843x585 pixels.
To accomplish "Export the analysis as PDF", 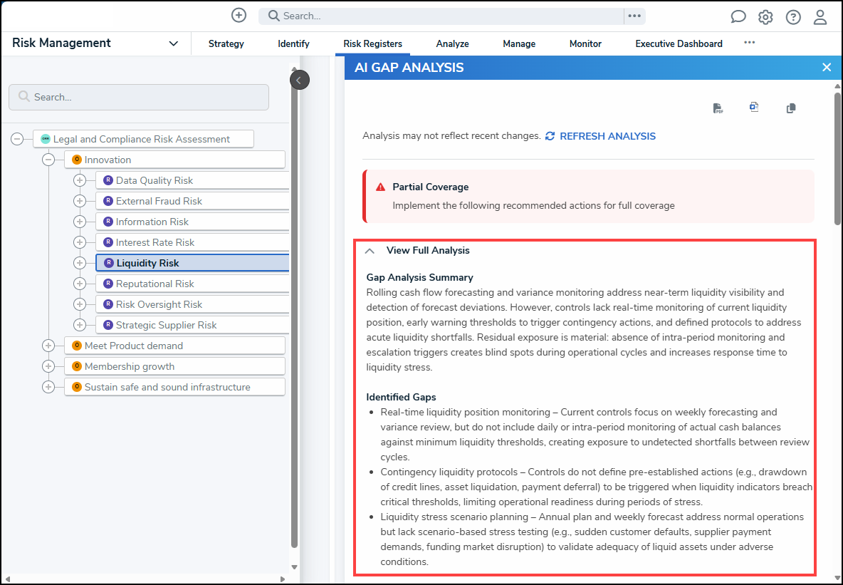I will [x=718, y=109].
